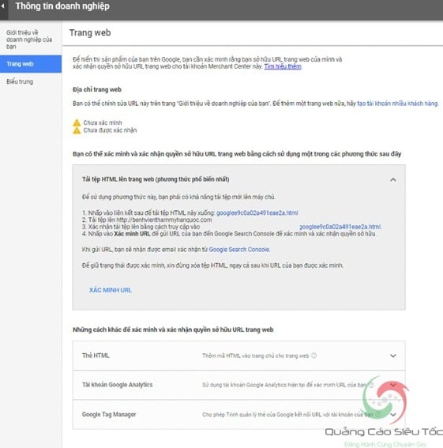Screen dimensions: 443x448
Task: Download the googlee9c0a02a491eae2a.html file in step 1
Action: (x=257, y=213)
